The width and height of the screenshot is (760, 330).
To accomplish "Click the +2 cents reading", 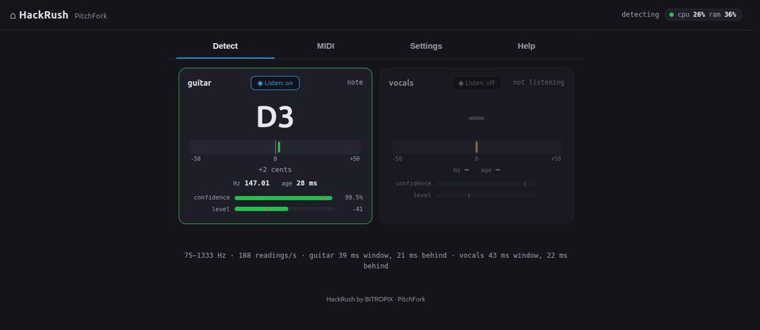I will (x=275, y=169).
